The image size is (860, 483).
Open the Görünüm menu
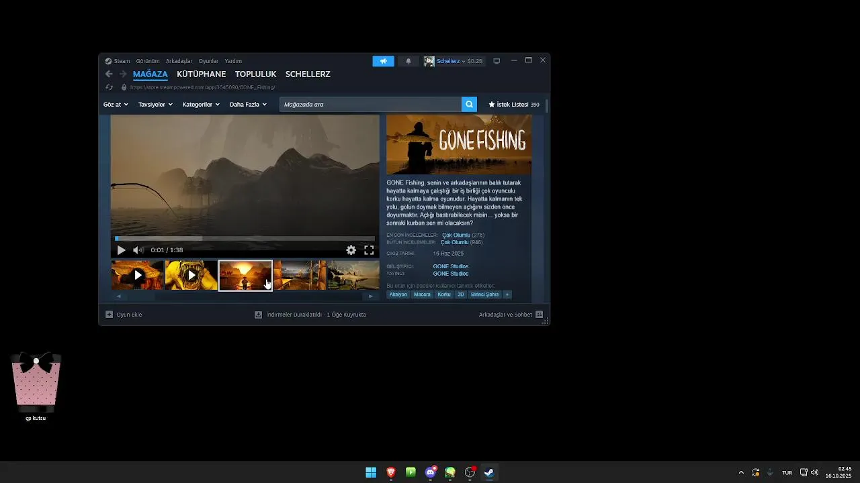tap(148, 61)
